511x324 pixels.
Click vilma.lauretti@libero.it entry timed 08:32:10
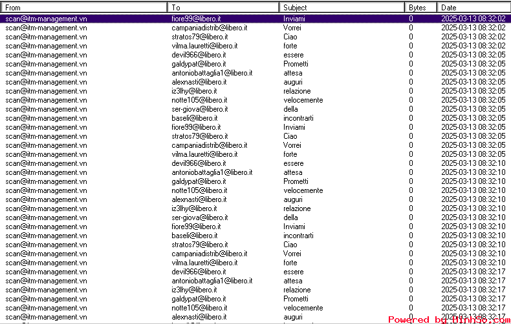pyautogui.click(x=255, y=263)
